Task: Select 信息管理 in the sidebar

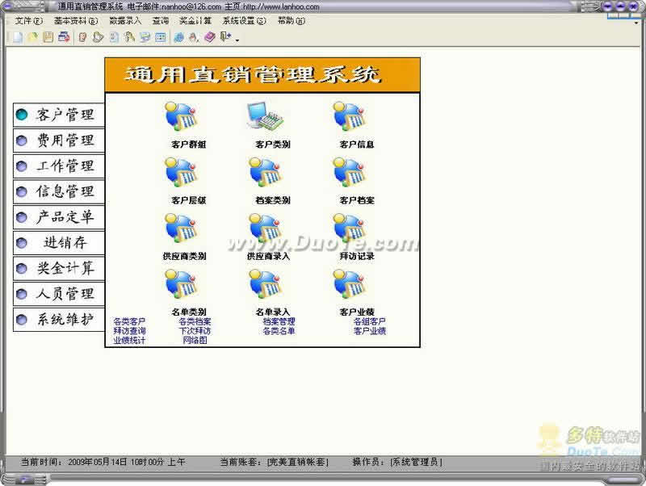Action: pos(59,191)
